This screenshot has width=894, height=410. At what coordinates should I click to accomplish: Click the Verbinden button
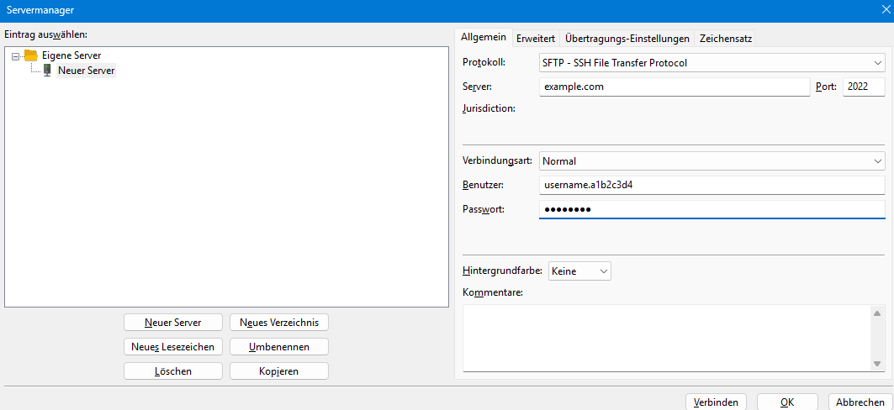[x=716, y=402]
